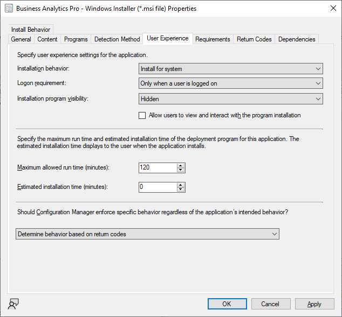The width and height of the screenshot is (342, 317).
Task: Confirm changes with the OK button
Action: (227, 304)
